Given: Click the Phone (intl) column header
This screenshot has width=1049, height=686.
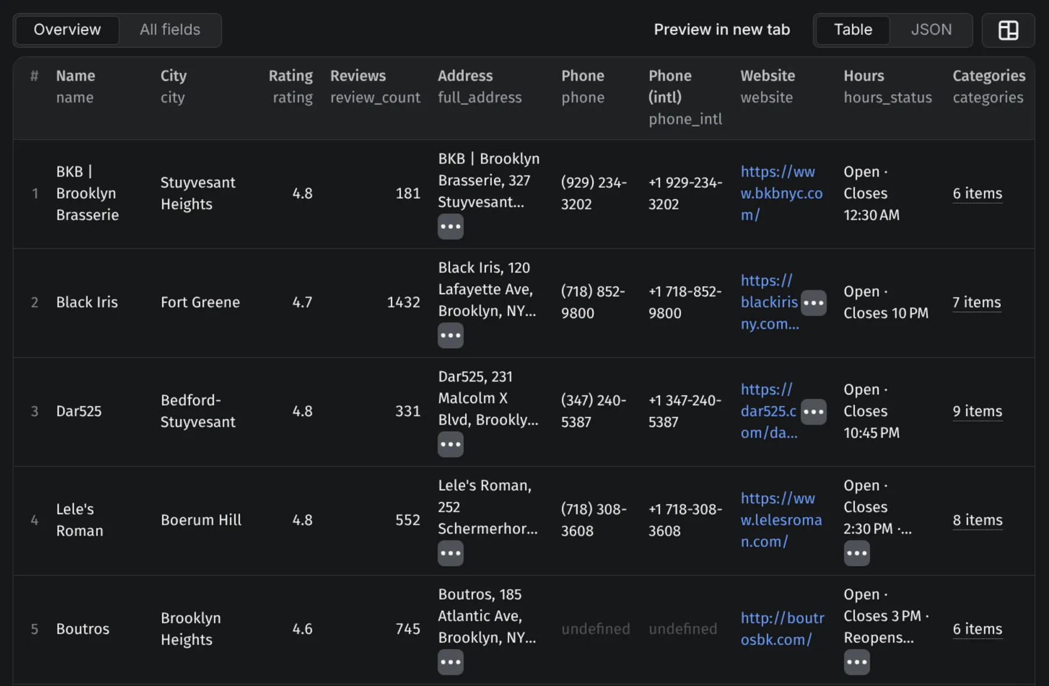Looking at the screenshot, I should point(685,97).
